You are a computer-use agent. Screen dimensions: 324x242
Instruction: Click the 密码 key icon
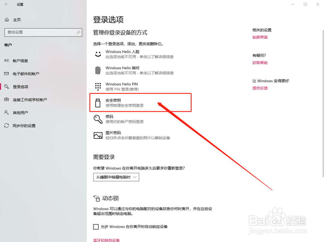(98, 119)
